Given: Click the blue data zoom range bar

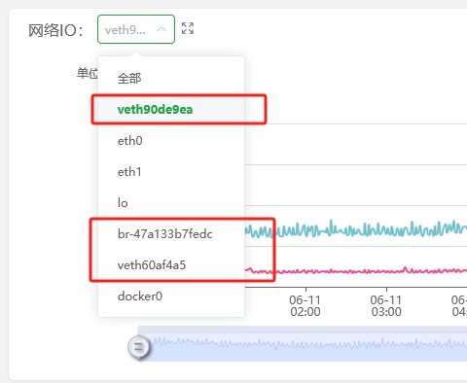Looking at the screenshot, I should [x=303, y=343].
